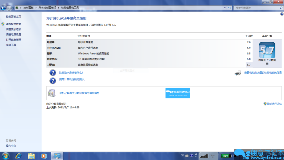Open 打开磁盘清理 from the sidebar
The height and width of the screenshot is (160, 284).
tap(13, 40)
